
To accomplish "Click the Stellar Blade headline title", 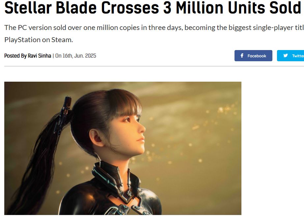I will click(152, 8).
